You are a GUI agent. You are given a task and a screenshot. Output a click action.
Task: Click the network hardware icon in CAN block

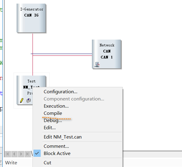click(x=97, y=65)
